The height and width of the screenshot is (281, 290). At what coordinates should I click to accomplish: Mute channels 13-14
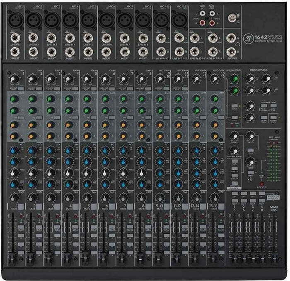203,206
